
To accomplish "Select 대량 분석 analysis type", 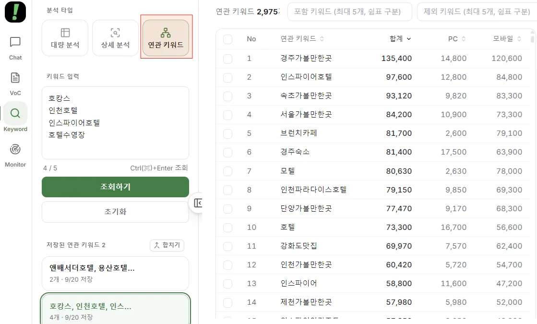I will [65, 38].
